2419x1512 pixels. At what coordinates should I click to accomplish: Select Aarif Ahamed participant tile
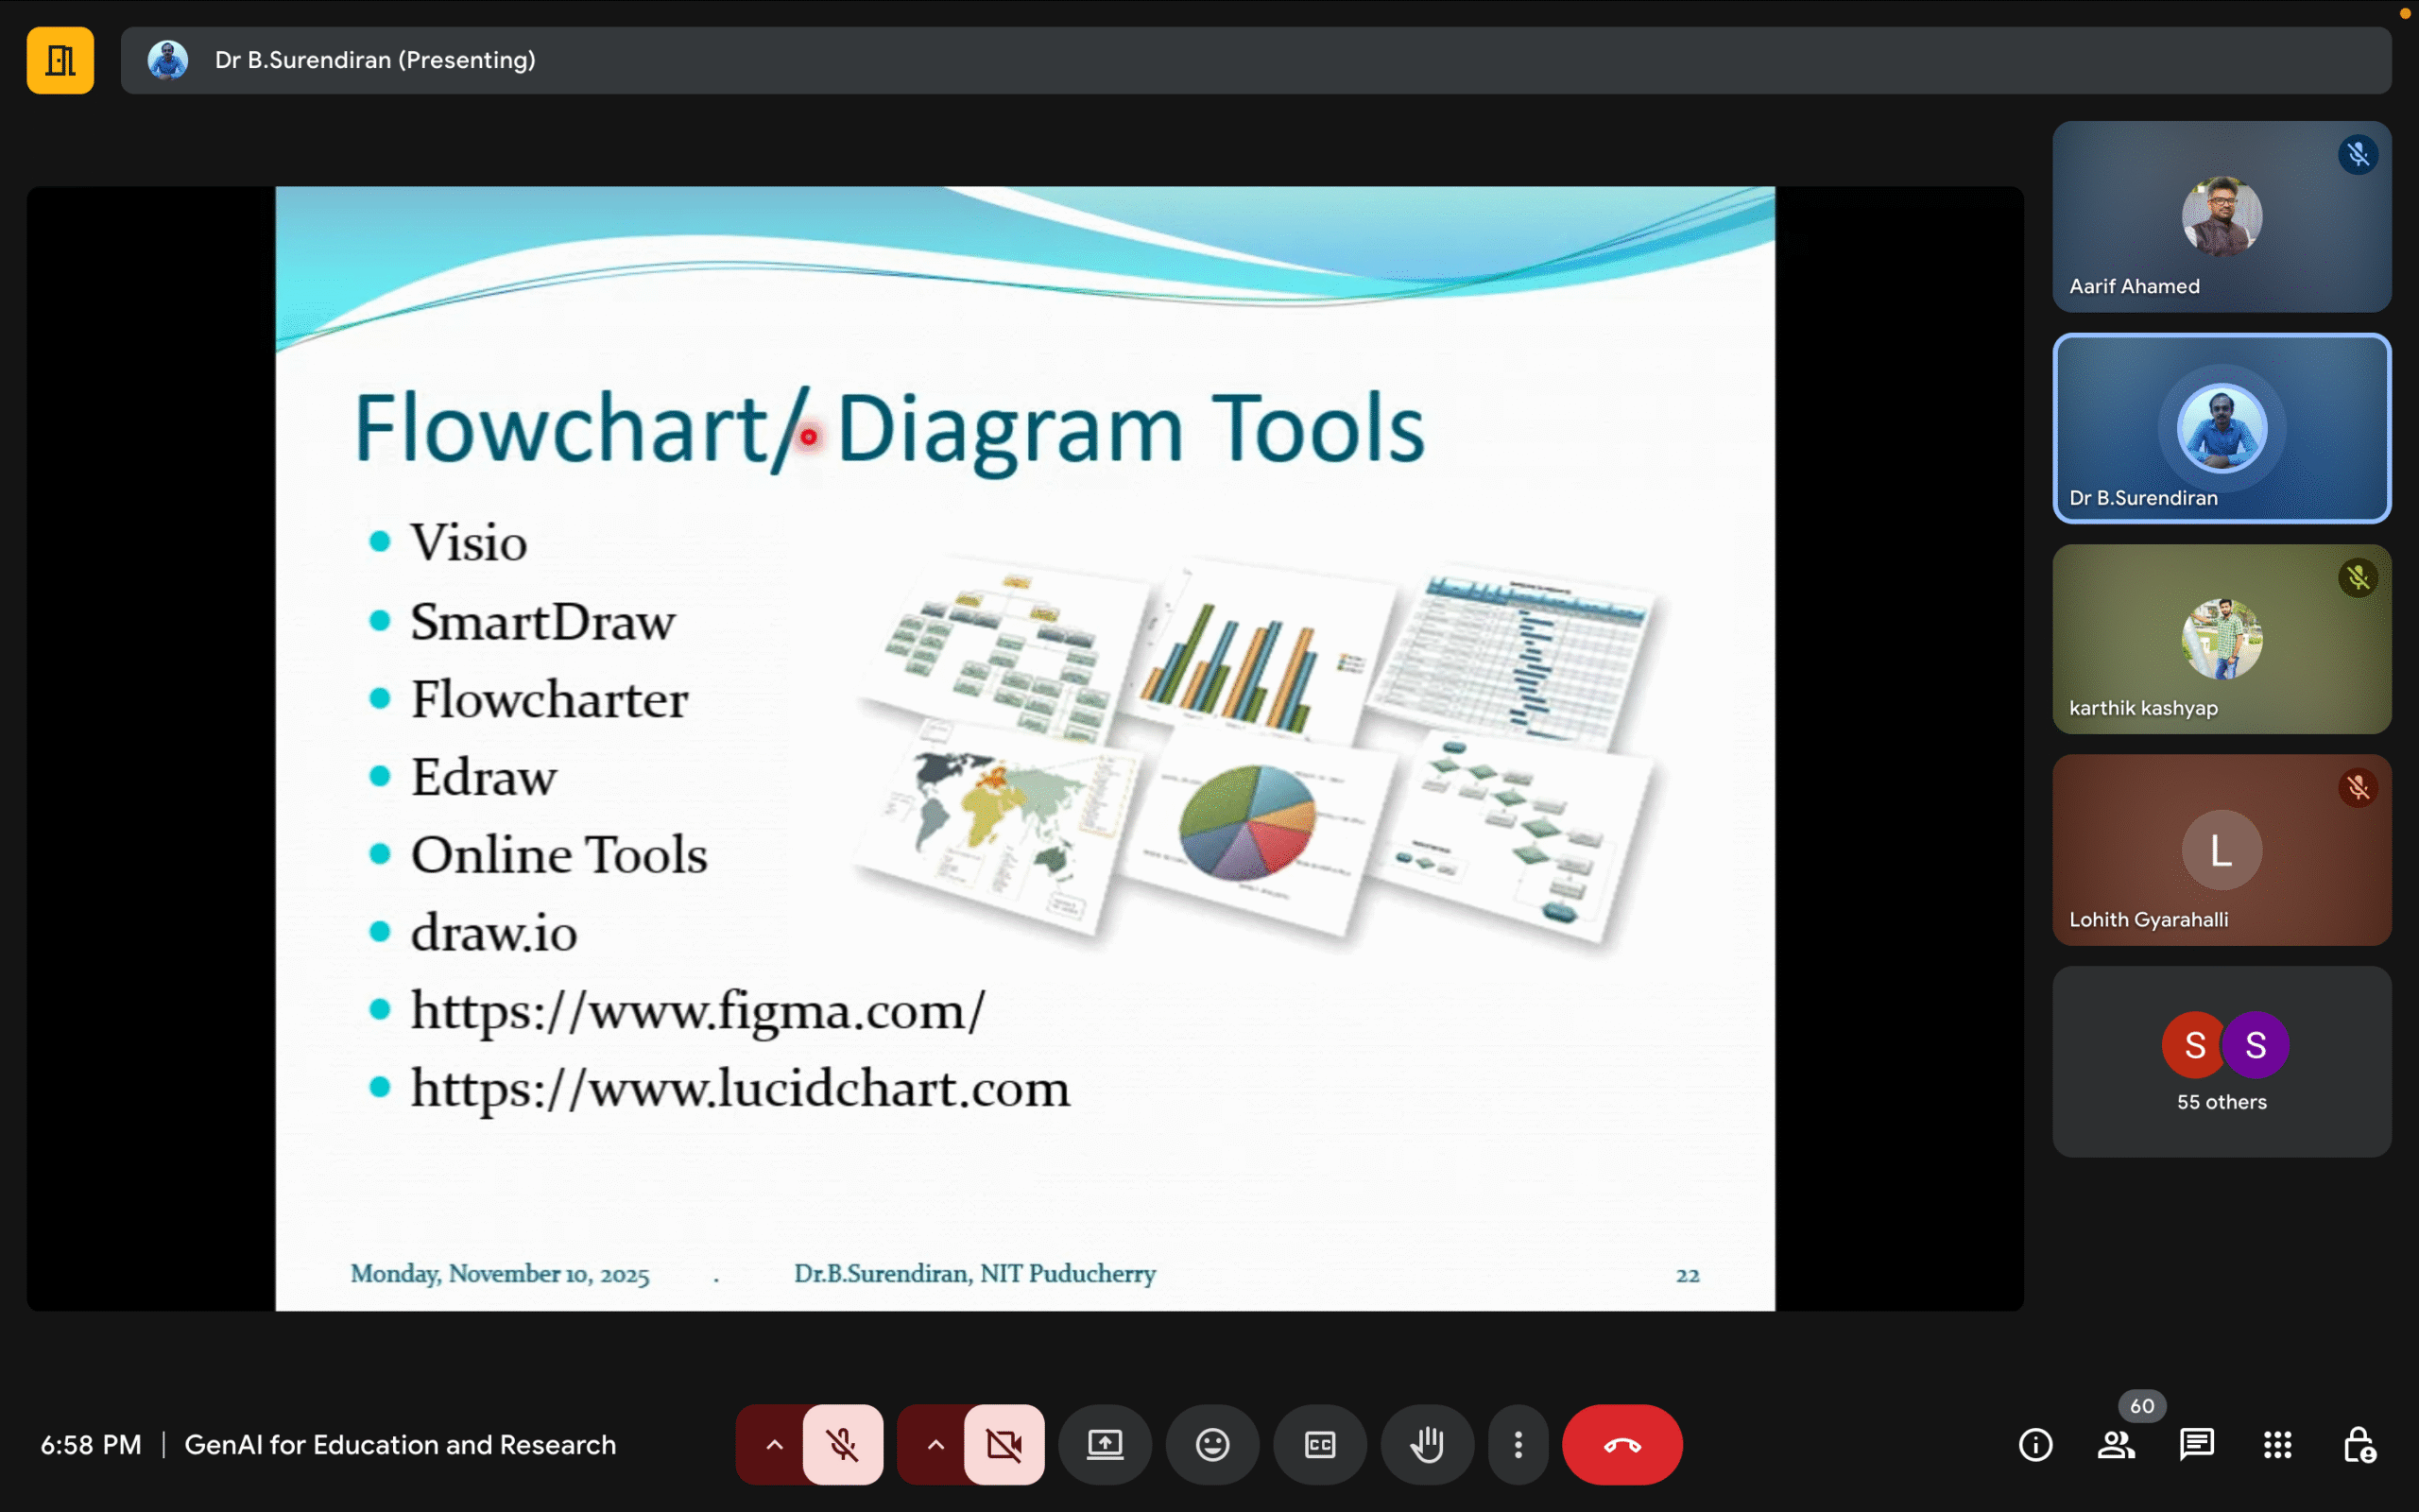point(2222,217)
